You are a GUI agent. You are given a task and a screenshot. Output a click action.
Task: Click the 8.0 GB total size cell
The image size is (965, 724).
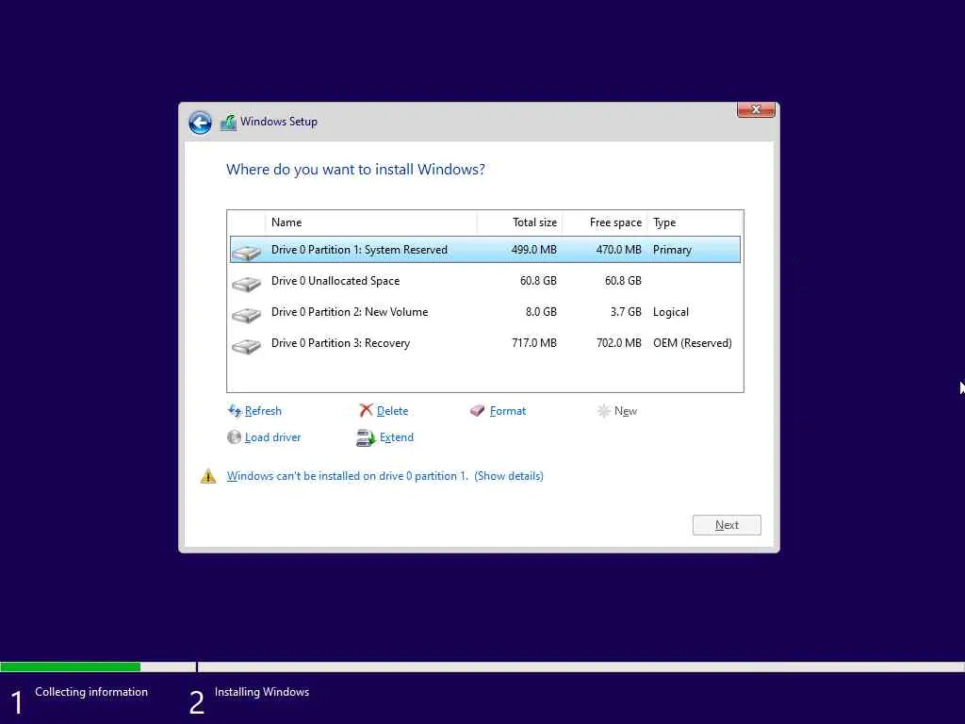541,312
